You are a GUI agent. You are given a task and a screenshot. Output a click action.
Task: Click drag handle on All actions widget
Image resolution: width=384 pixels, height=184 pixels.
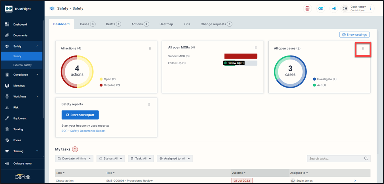coord(150,49)
